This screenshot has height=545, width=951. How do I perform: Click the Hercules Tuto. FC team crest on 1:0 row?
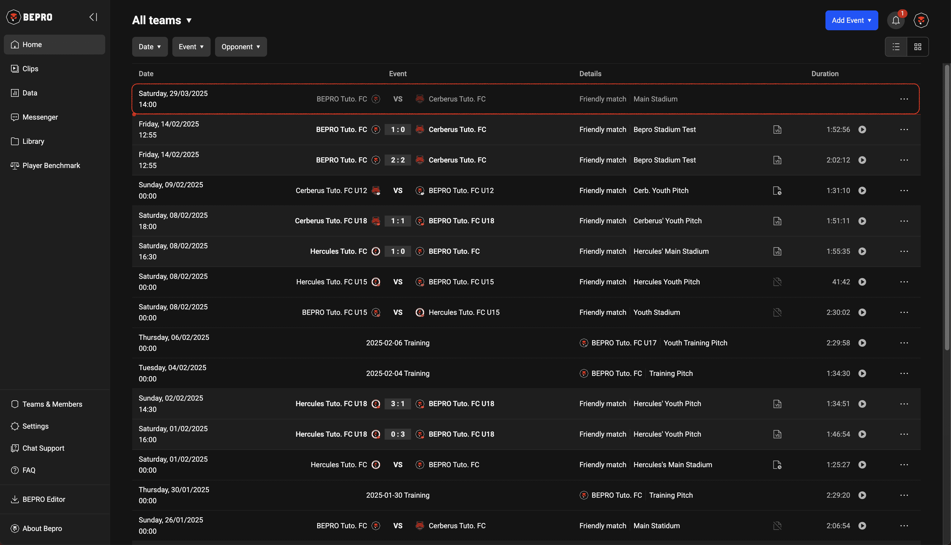[376, 252]
